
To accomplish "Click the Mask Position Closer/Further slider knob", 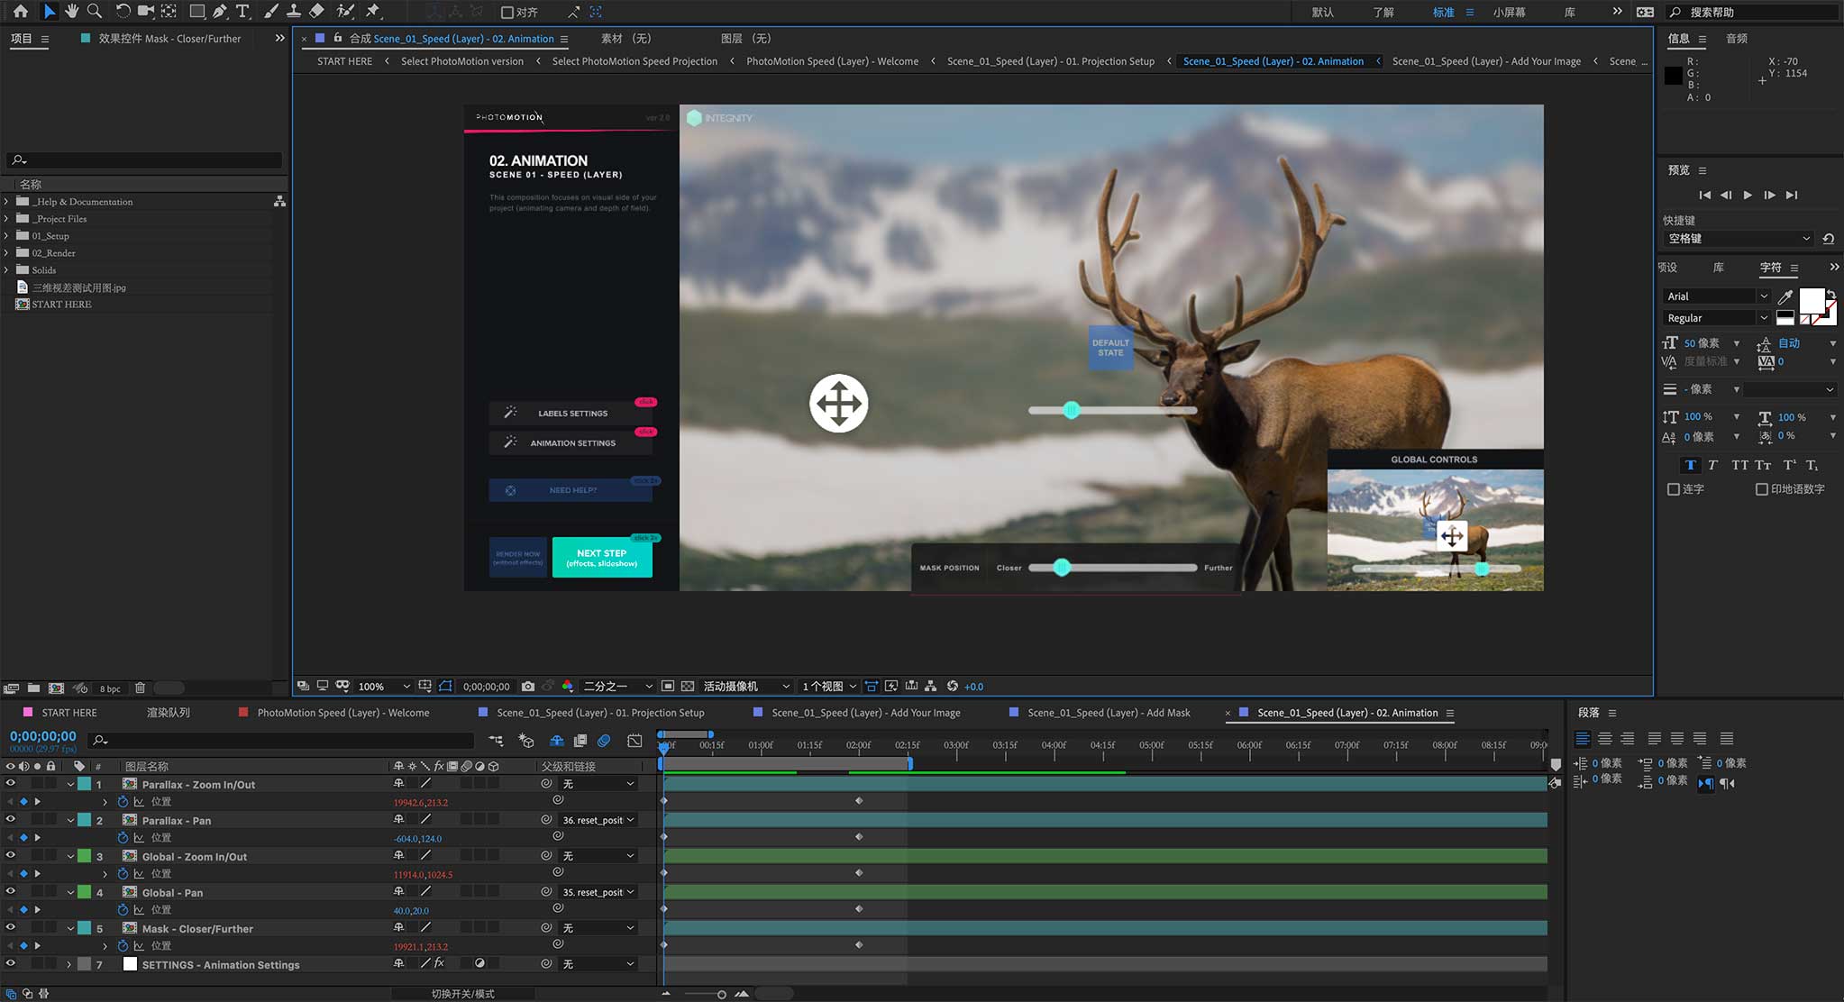I will (x=1062, y=567).
